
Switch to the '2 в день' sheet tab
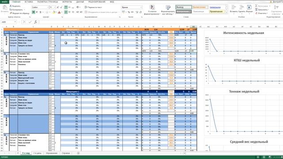click(x=37, y=153)
